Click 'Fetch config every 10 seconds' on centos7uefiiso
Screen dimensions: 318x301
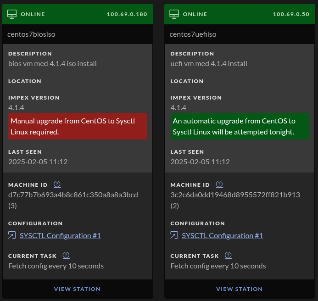(218, 266)
